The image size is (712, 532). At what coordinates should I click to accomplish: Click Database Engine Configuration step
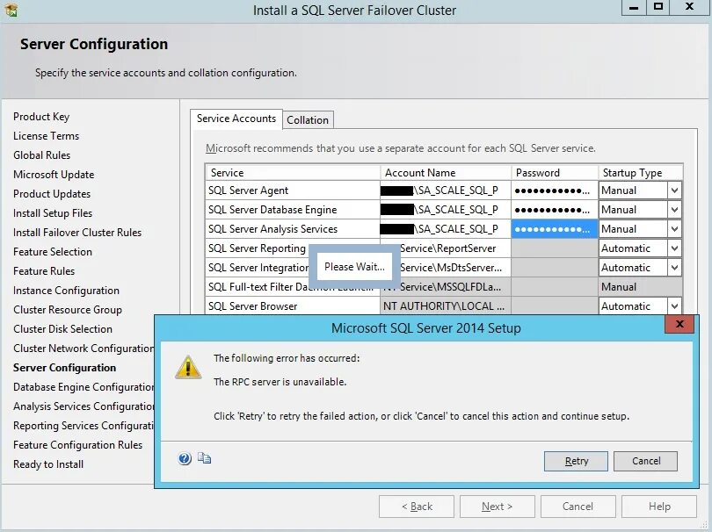tap(84, 387)
